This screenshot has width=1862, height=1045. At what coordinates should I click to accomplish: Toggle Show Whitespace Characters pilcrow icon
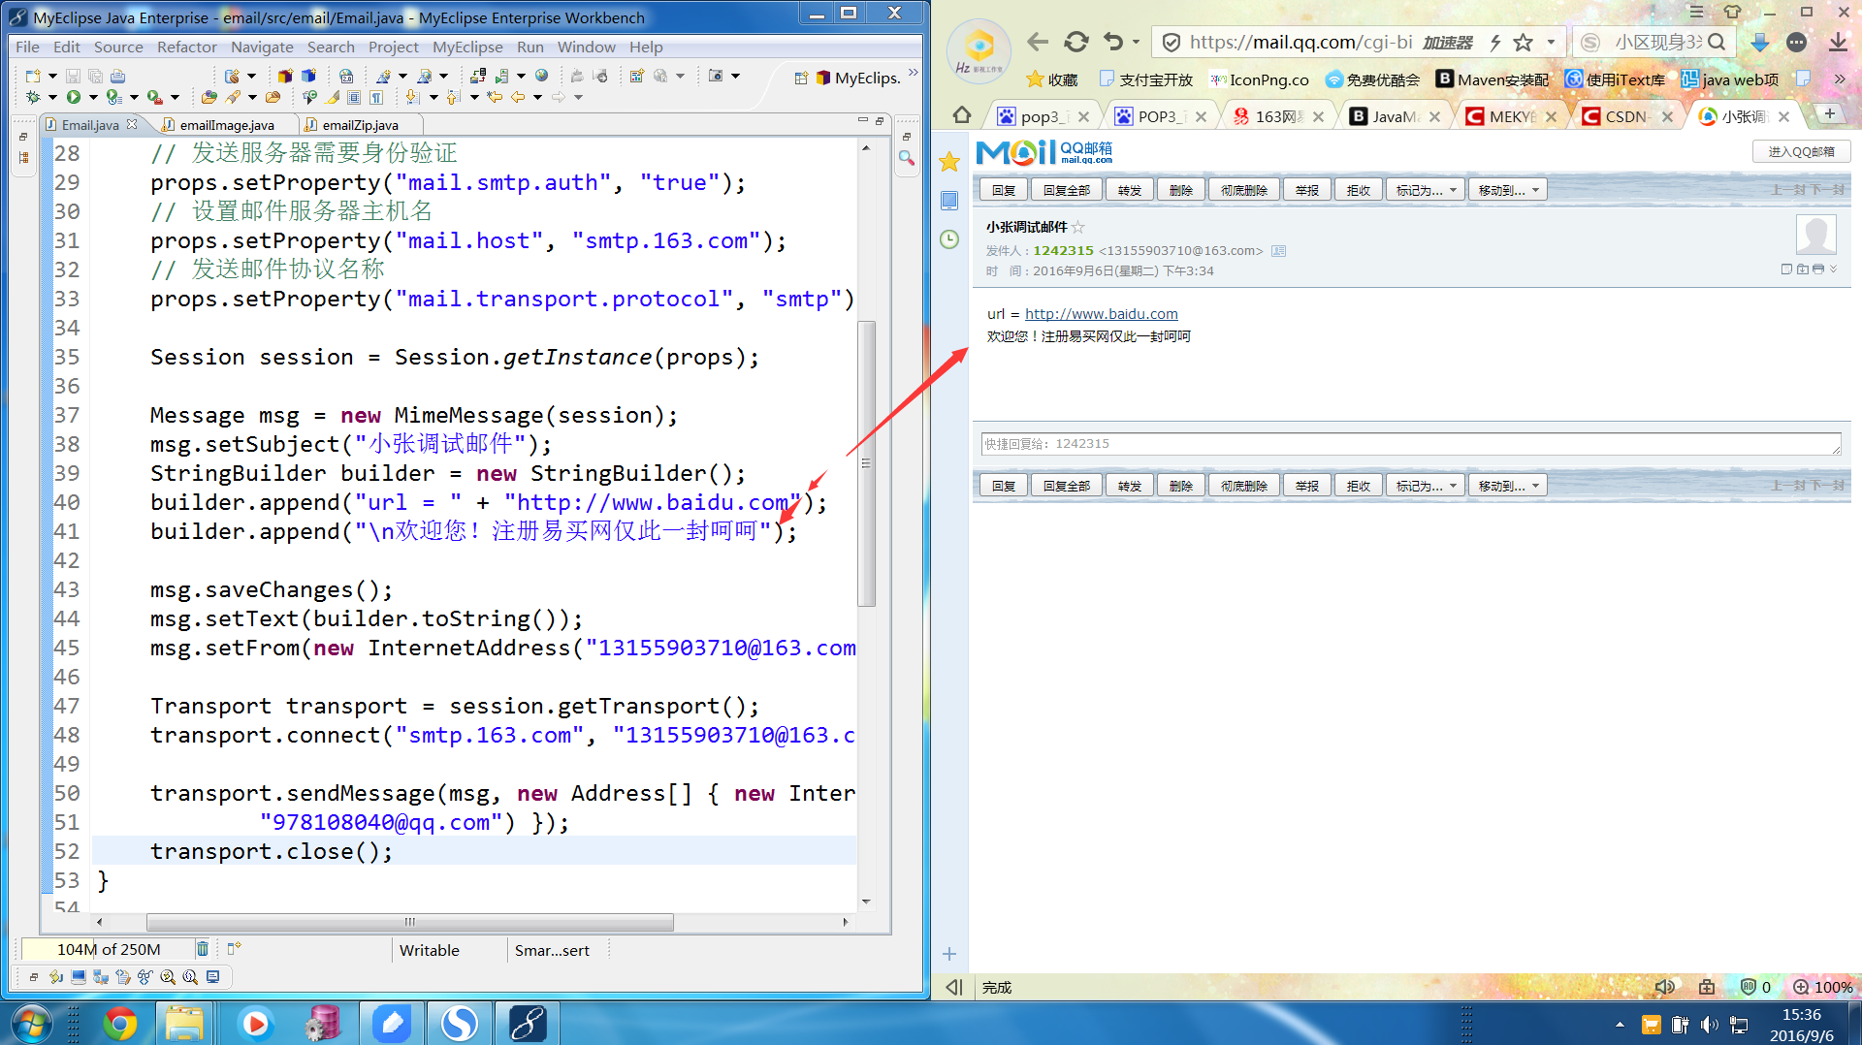pos(376,97)
